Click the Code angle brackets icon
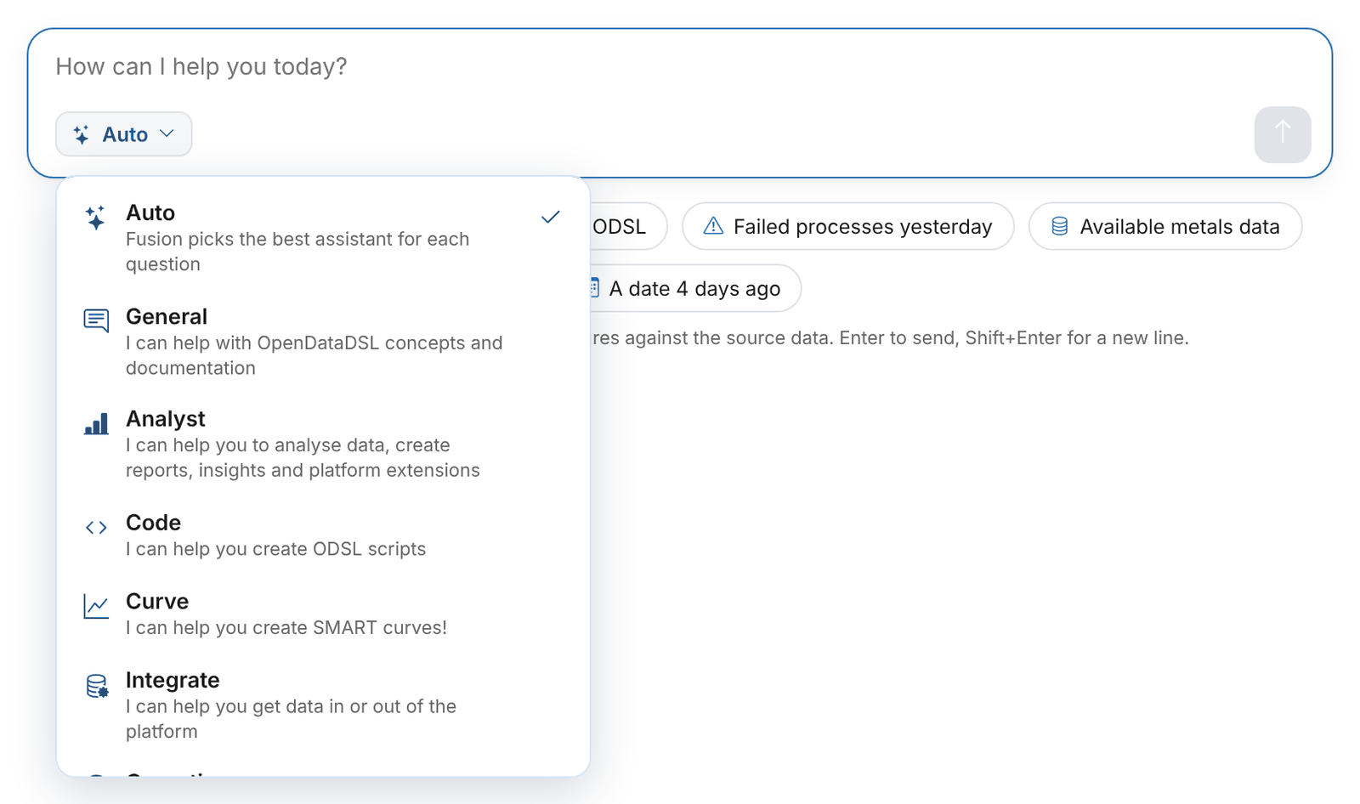Image resolution: width=1360 pixels, height=804 pixels. pyautogui.click(x=96, y=528)
